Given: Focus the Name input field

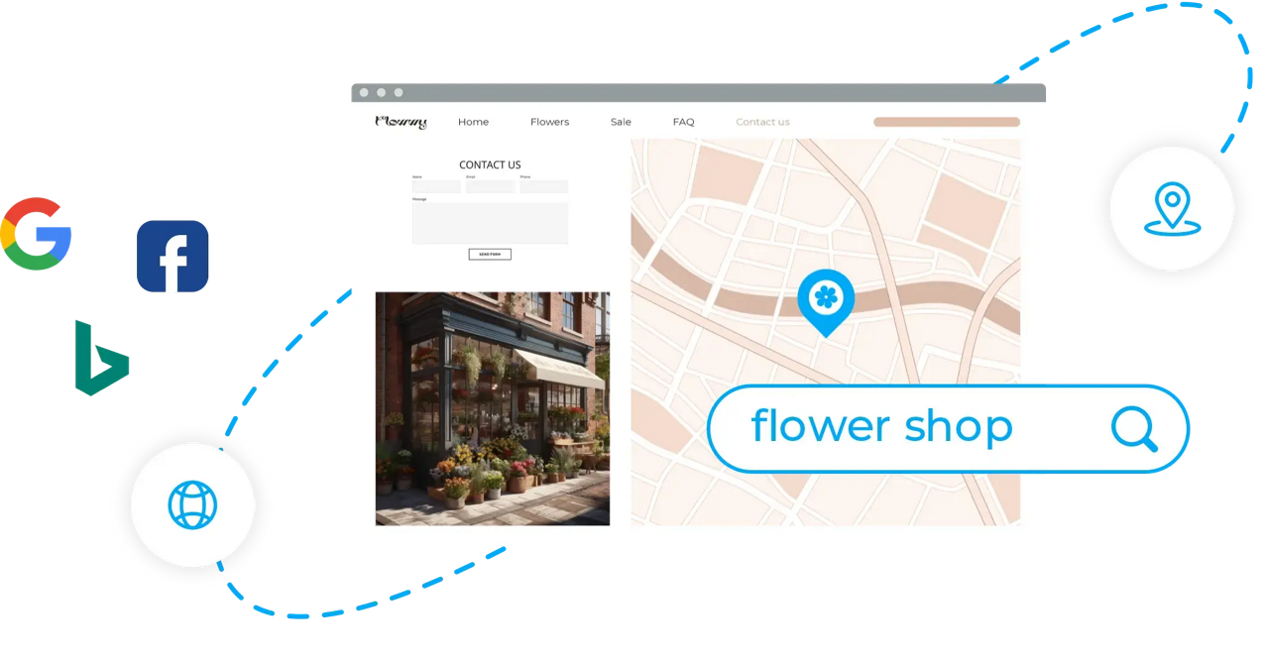Looking at the screenshot, I should pyautogui.click(x=436, y=186).
